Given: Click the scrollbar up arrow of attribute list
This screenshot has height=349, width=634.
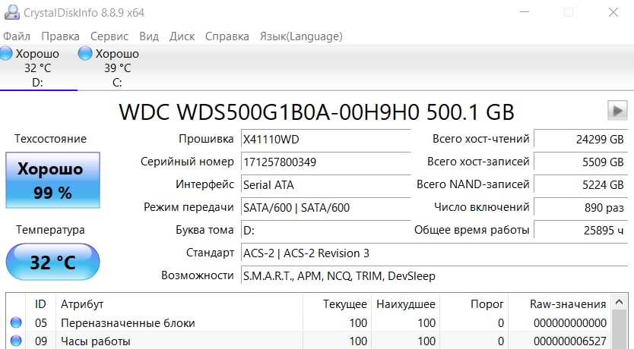Looking at the screenshot, I should (x=619, y=302).
